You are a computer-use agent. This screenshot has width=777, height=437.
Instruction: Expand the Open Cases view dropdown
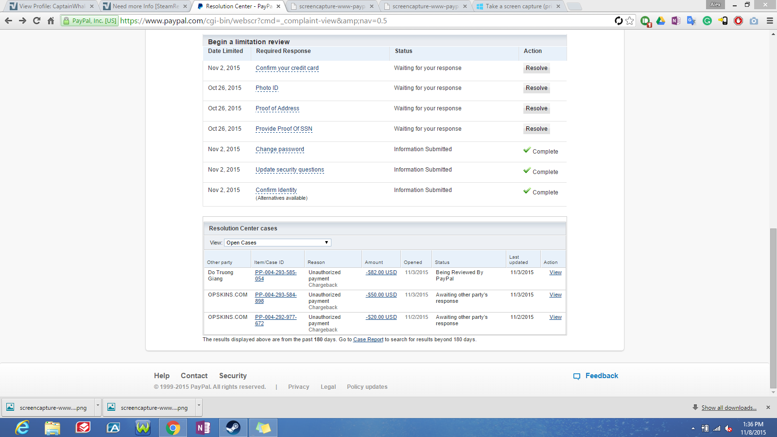(277, 243)
